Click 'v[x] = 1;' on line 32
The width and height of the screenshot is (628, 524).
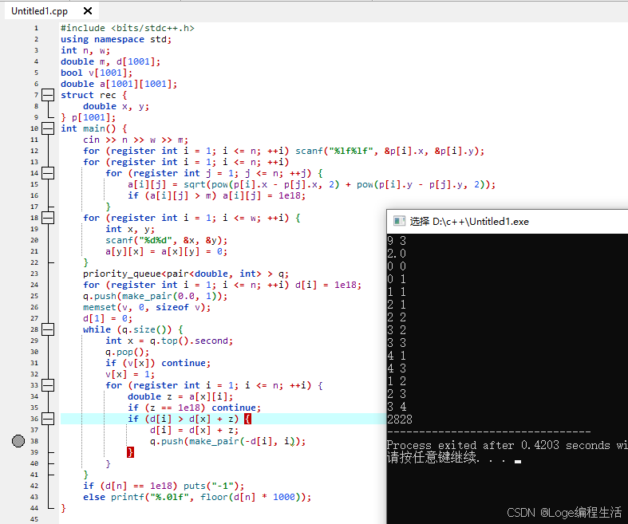pyautogui.click(x=130, y=374)
